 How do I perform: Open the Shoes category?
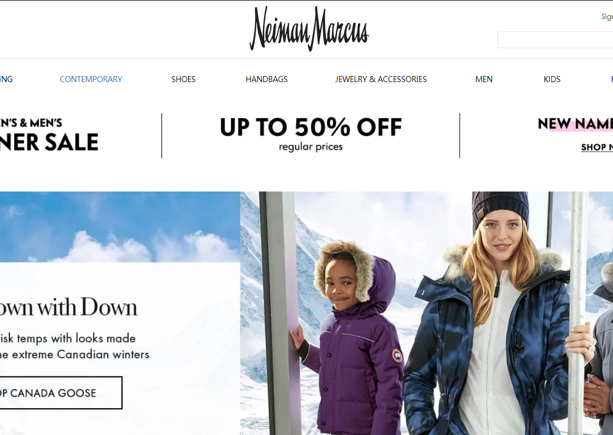(183, 79)
